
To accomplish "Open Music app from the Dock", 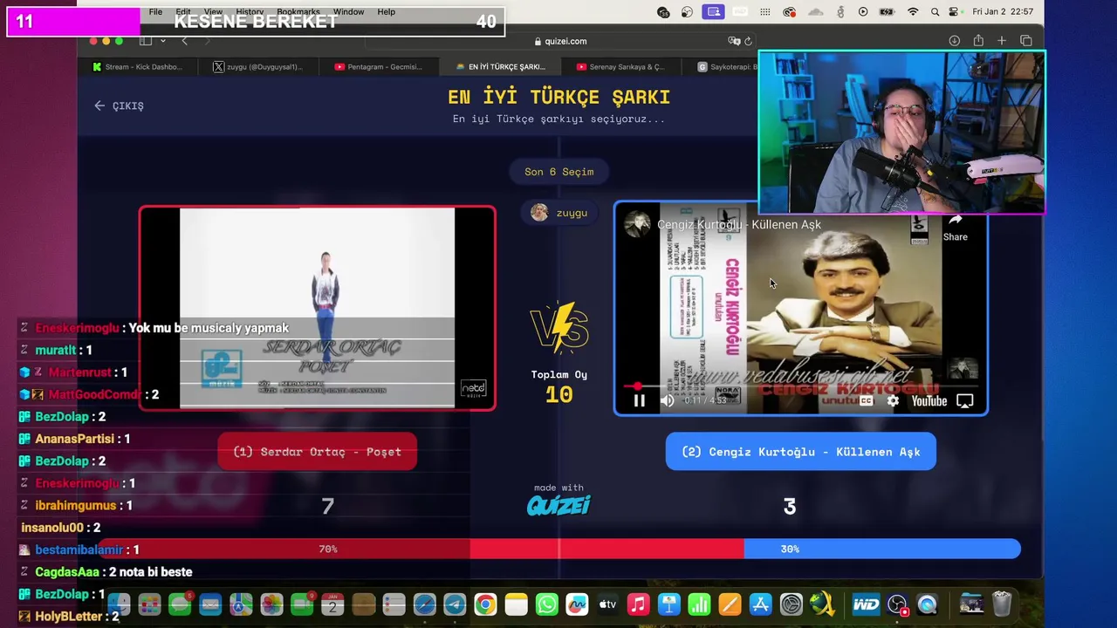I will tap(638, 604).
